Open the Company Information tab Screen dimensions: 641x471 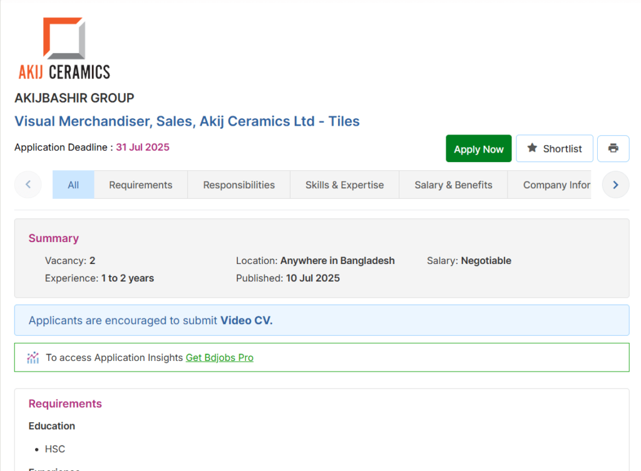550,185
